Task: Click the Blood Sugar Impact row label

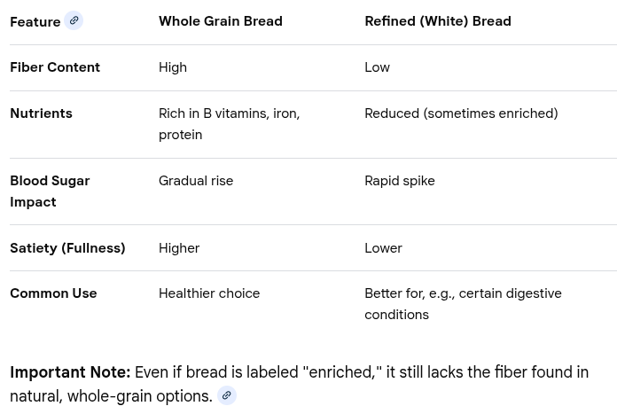Action: coord(50,191)
